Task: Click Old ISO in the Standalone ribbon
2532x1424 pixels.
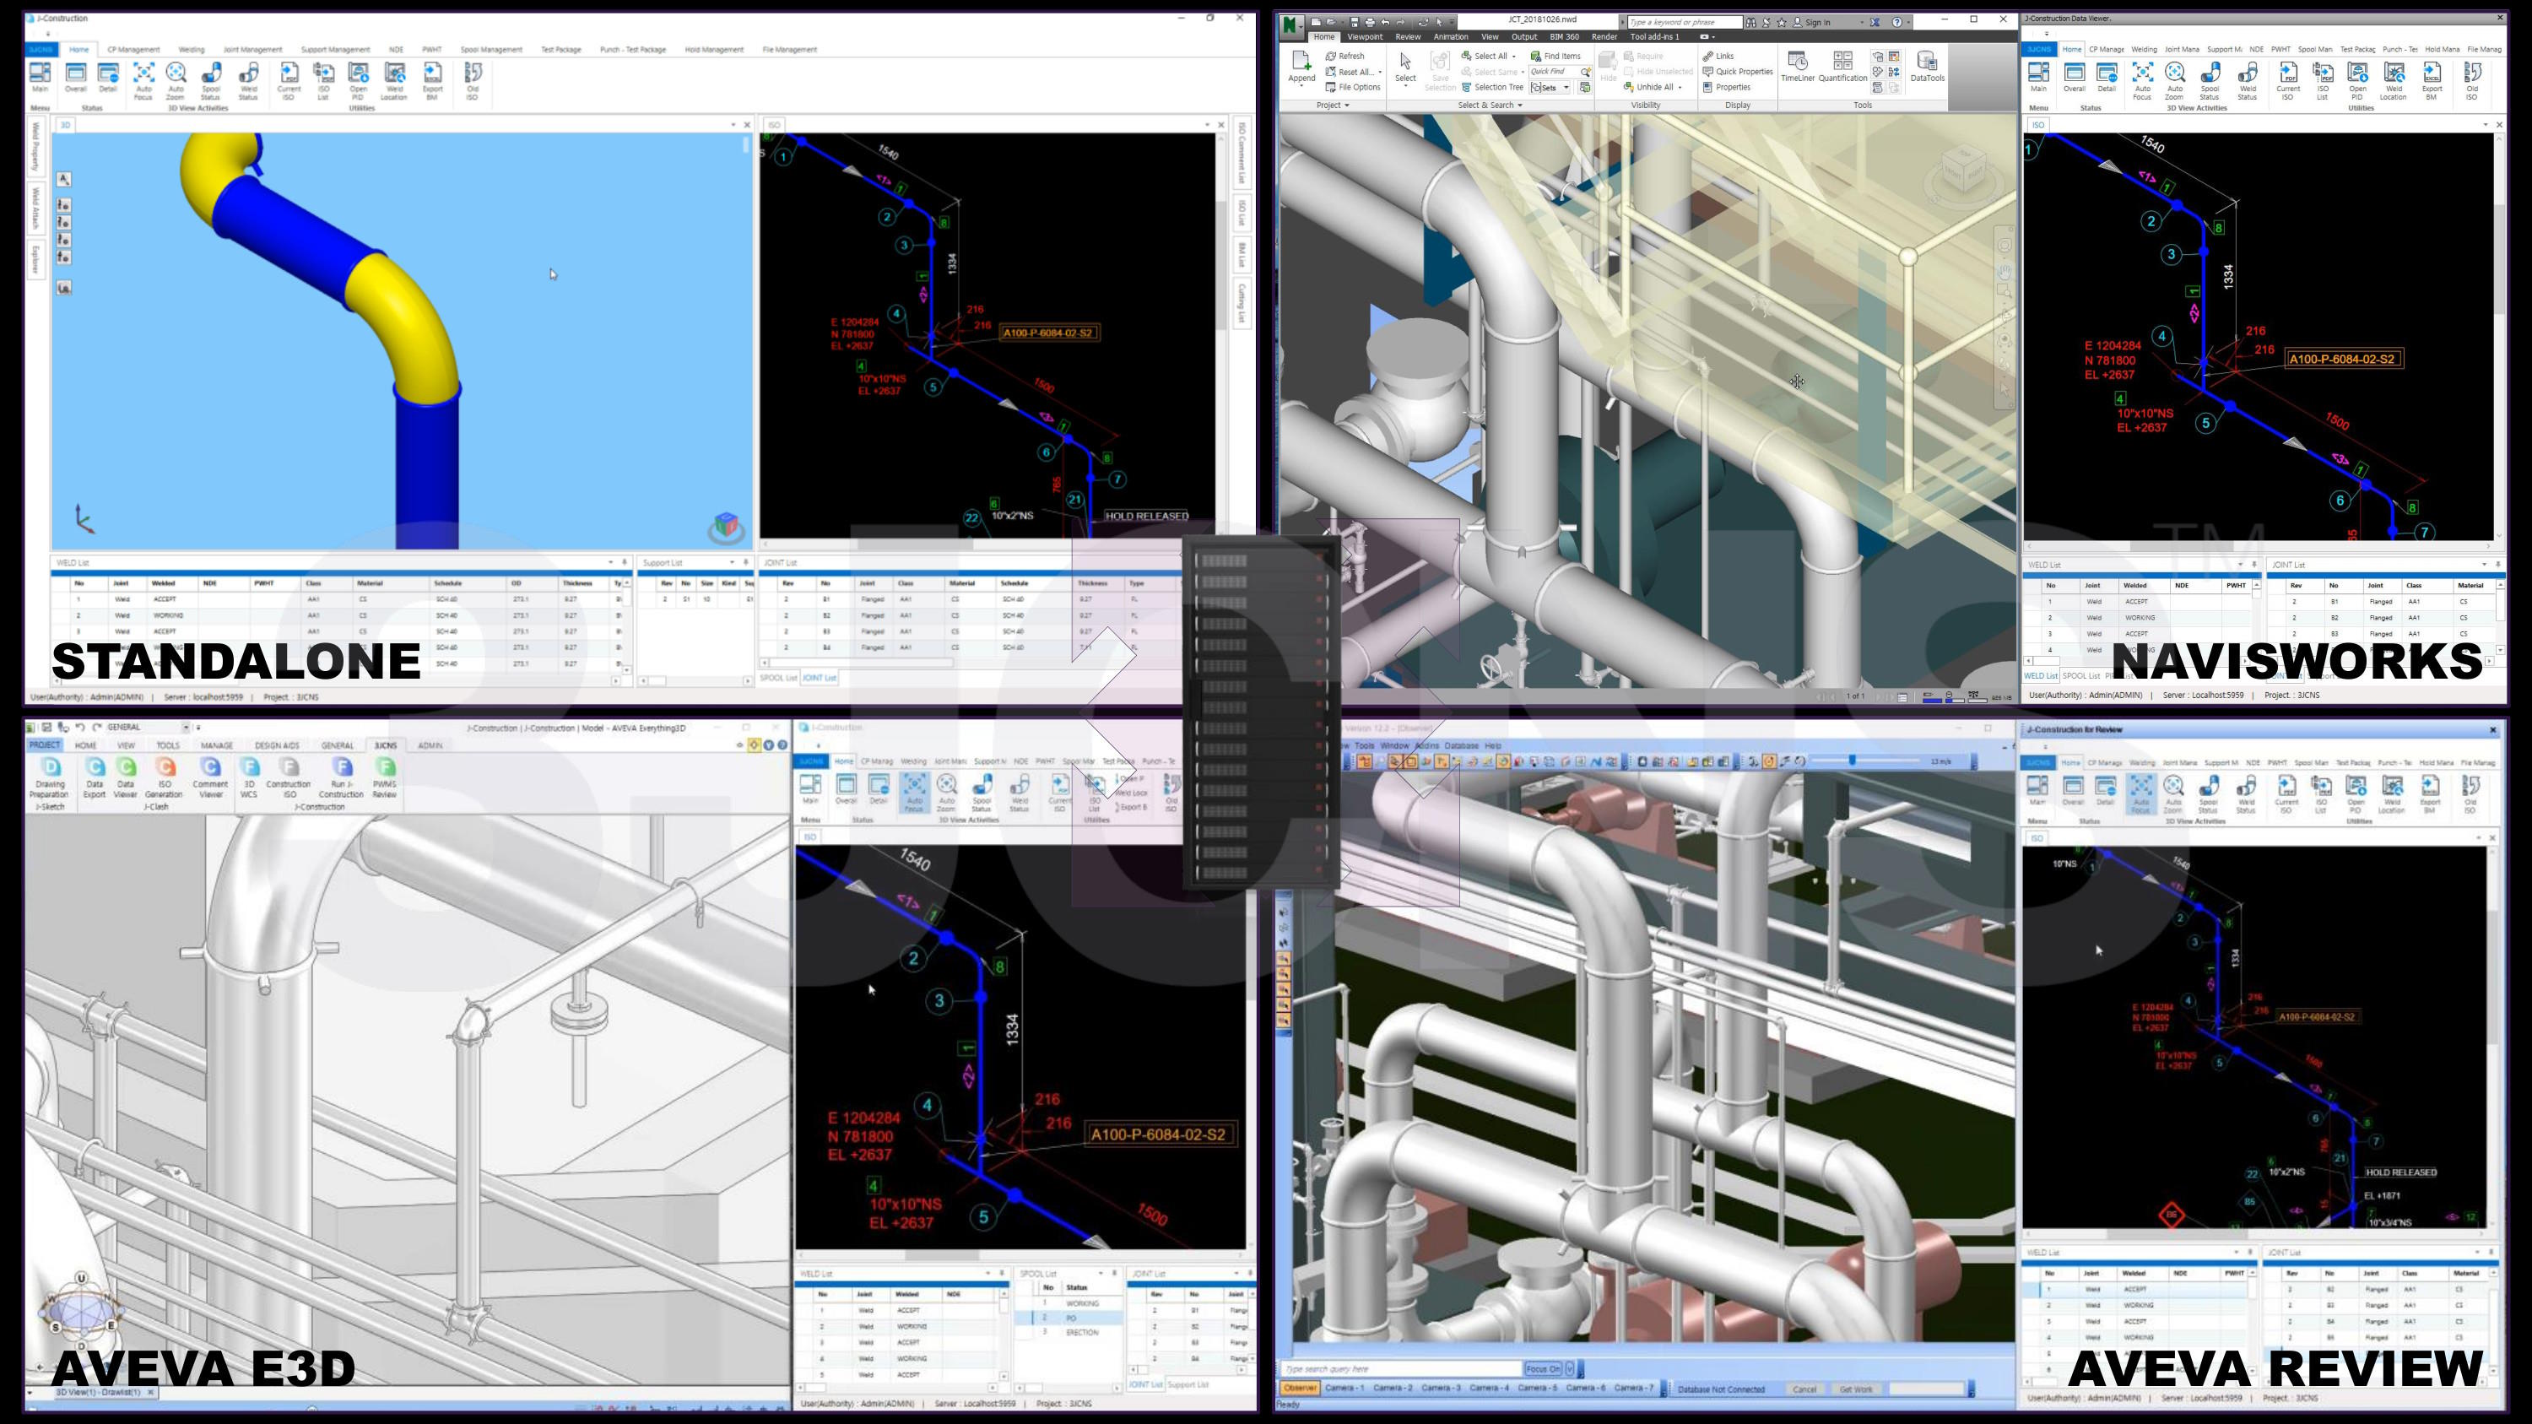Action: [x=473, y=80]
